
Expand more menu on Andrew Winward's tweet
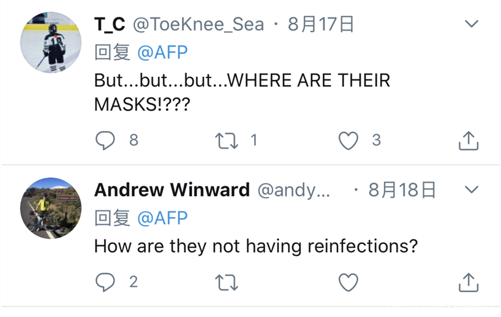472,189
